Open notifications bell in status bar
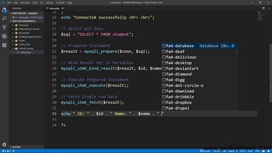Image resolution: width=272 pixels, height=153 pixels. 268,151
